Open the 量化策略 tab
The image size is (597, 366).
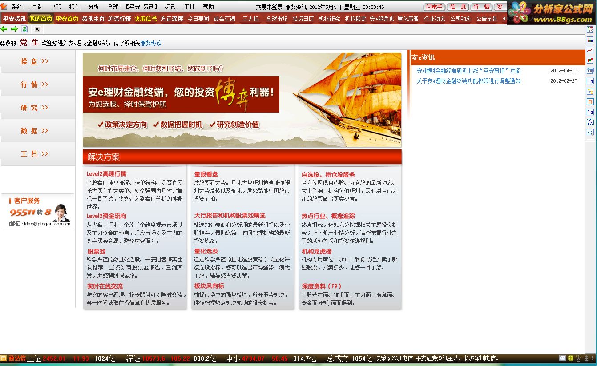pos(408,19)
